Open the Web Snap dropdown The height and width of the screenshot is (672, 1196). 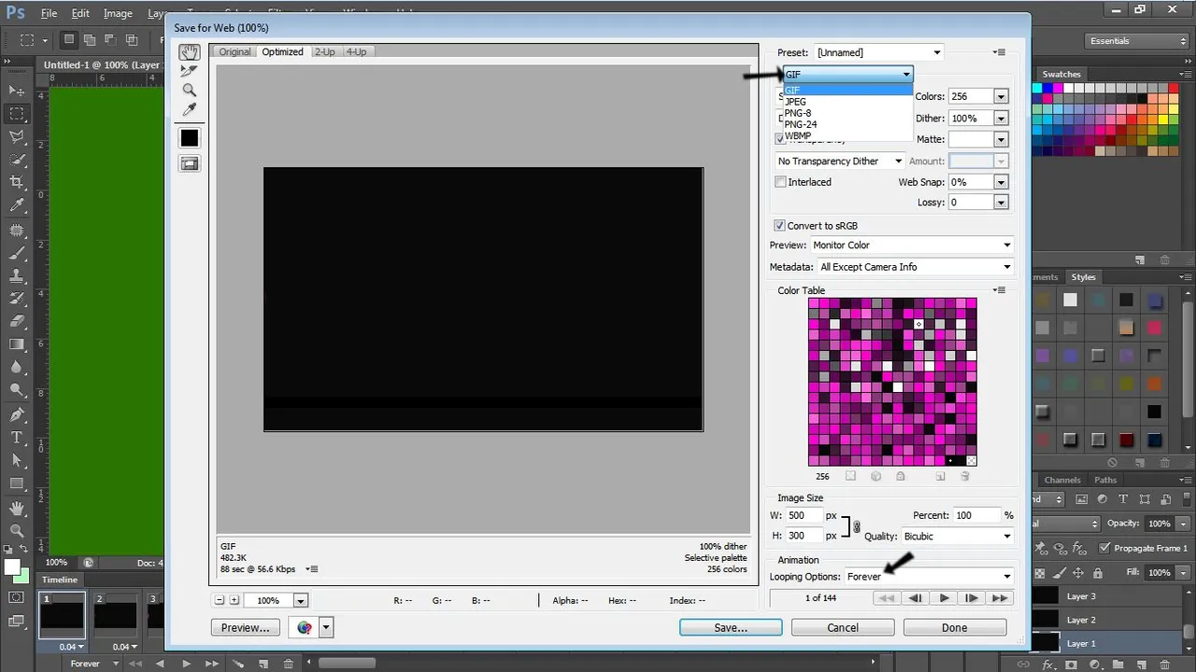click(x=1001, y=182)
